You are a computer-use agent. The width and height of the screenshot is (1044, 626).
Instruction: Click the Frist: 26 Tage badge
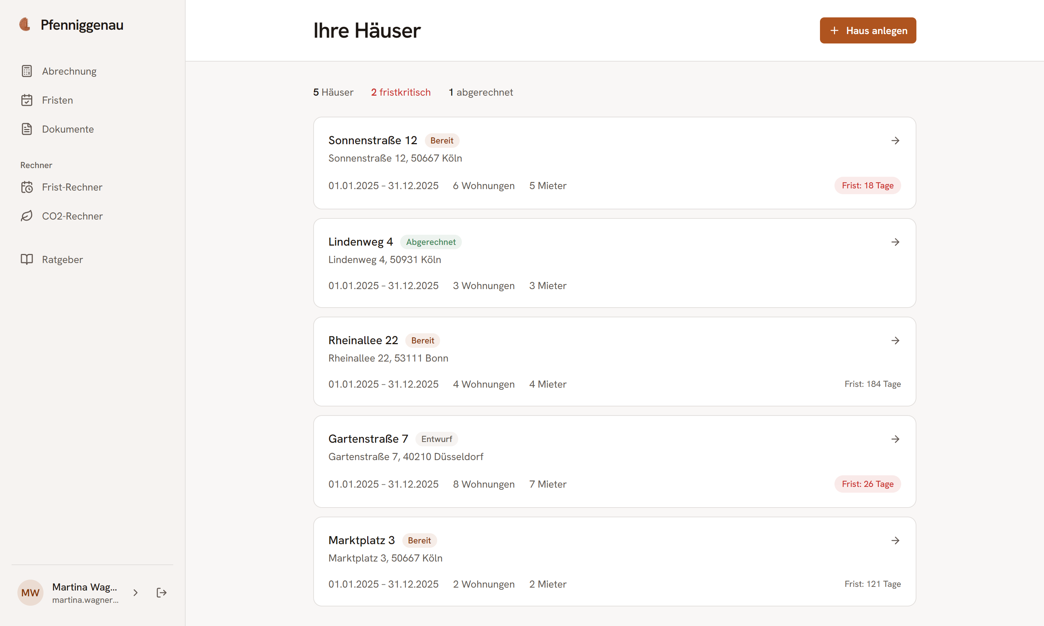point(867,484)
